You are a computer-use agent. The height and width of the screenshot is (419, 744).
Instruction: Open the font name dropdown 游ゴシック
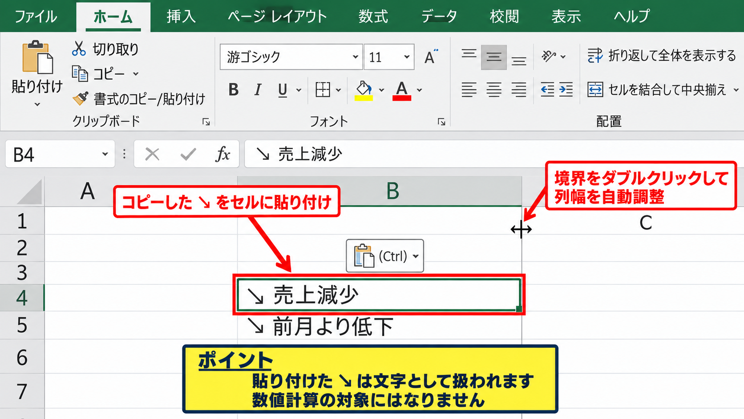355,57
